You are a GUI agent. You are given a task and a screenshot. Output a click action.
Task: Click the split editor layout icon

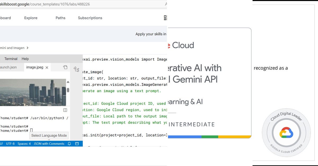[65, 110]
